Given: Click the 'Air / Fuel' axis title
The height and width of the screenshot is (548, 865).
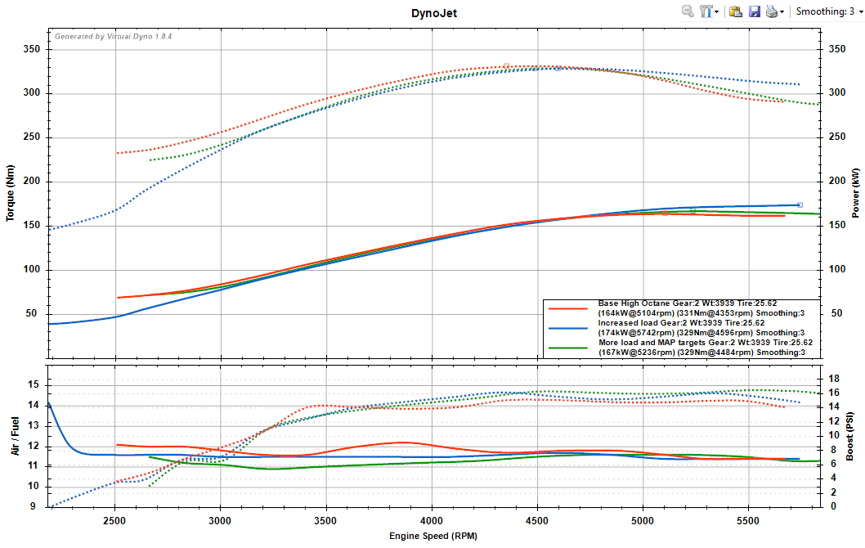Looking at the screenshot, I should (x=15, y=436).
